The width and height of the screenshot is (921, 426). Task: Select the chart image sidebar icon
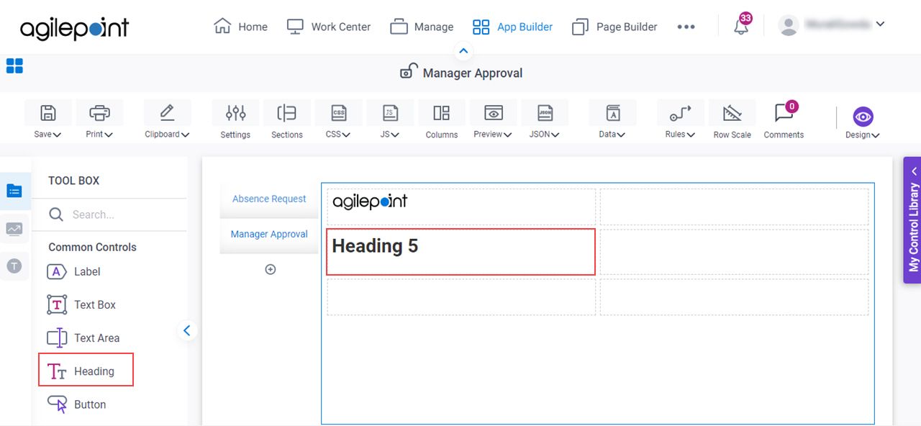(14, 229)
